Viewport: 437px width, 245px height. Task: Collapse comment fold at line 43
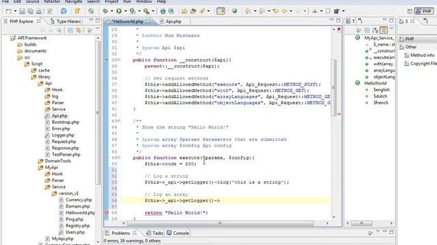tap(119, 121)
